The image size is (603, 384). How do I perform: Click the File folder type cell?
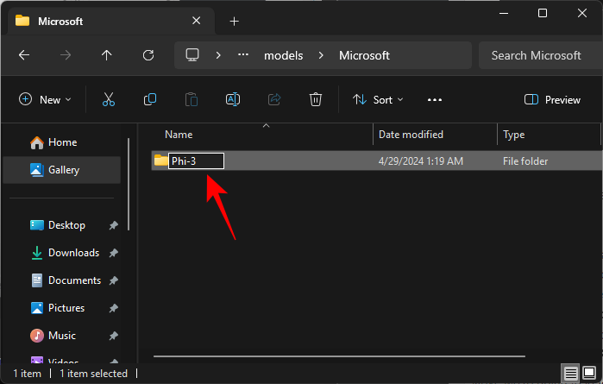(525, 161)
